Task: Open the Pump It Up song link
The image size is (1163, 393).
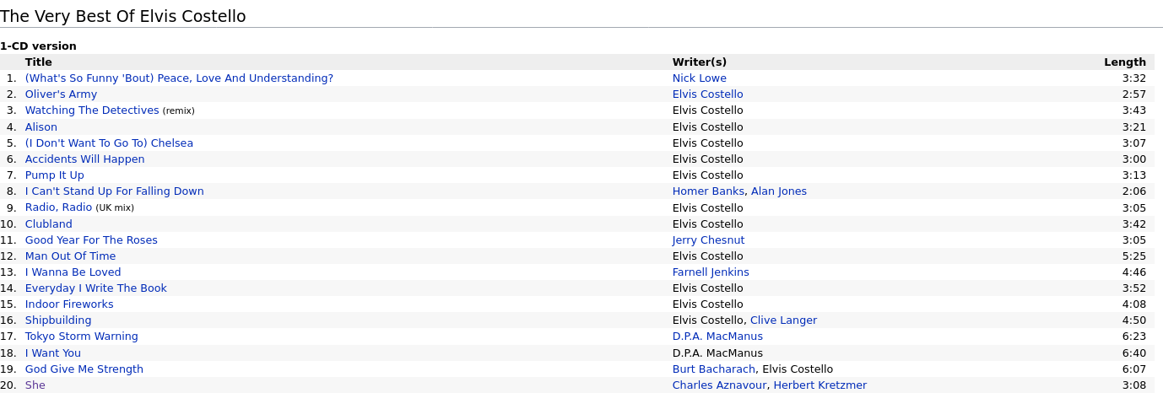Action: [x=55, y=175]
